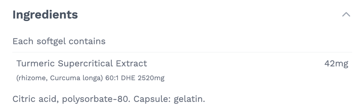Click the word "Extract" in the ingredient name
The height and width of the screenshot is (110, 364).
[x=131, y=63]
